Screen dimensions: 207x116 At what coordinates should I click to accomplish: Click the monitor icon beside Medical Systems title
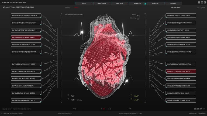(x=2, y=2)
